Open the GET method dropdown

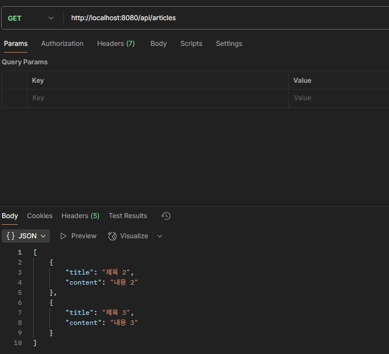(x=31, y=18)
